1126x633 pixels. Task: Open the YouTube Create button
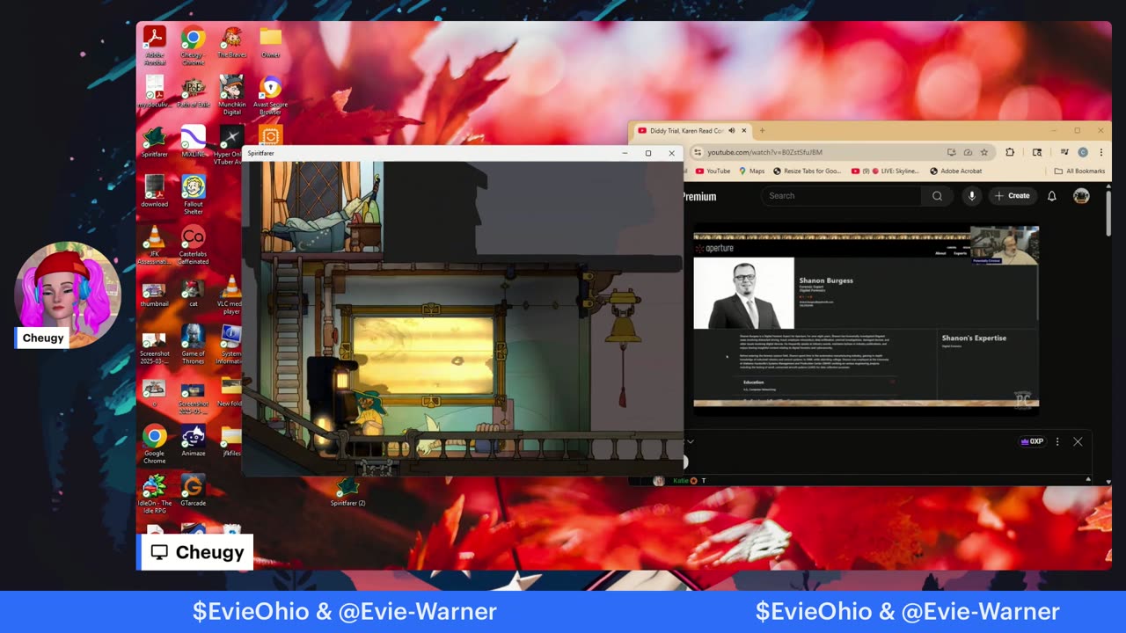(1013, 196)
